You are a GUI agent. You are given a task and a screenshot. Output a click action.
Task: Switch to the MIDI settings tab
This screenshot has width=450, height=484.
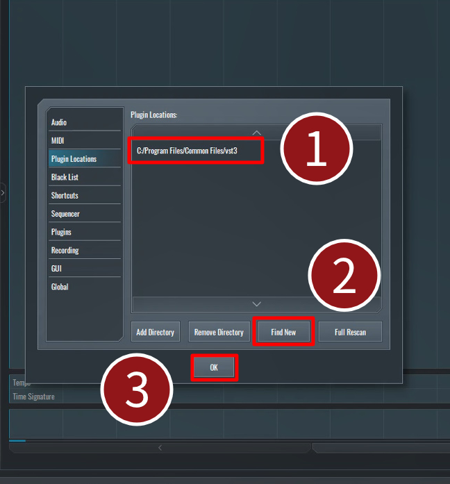[x=58, y=141]
